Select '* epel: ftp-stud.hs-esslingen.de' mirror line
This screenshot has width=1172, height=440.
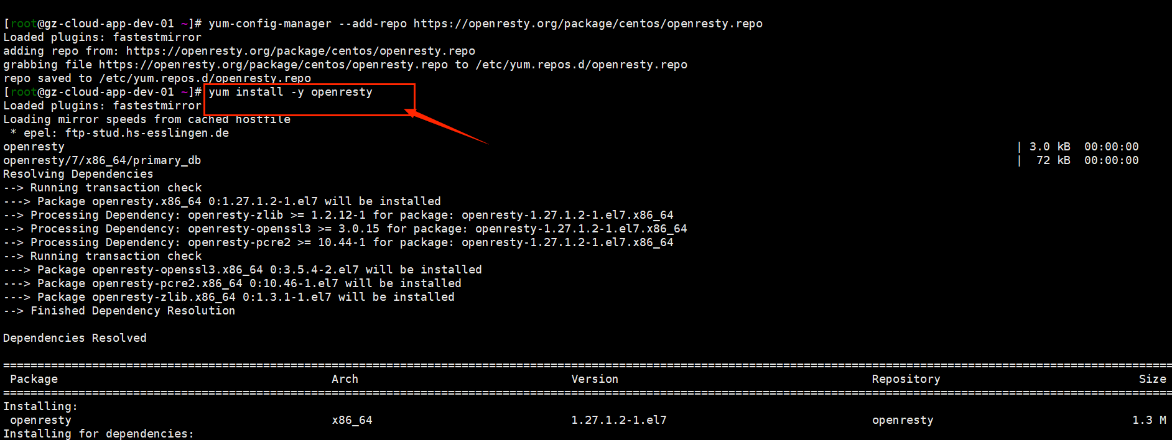point(119,133)
